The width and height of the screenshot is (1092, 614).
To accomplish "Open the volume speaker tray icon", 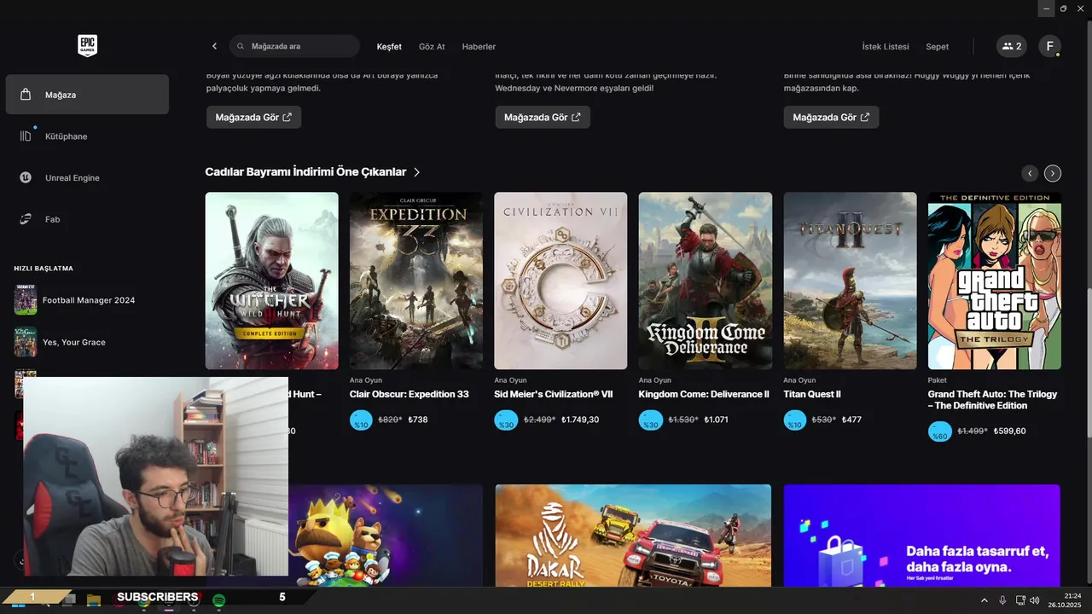I will tap(1034, 600).
